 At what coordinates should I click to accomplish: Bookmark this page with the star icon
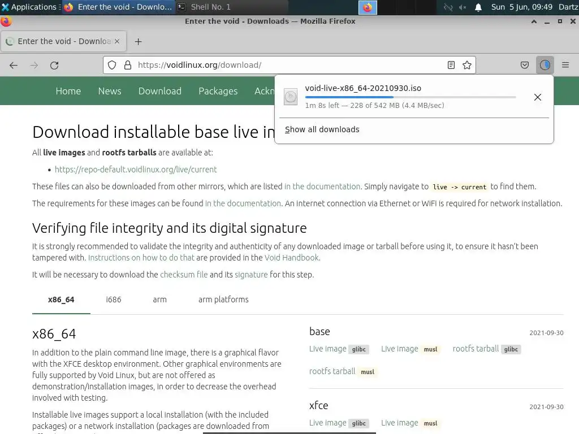[466, 66]
